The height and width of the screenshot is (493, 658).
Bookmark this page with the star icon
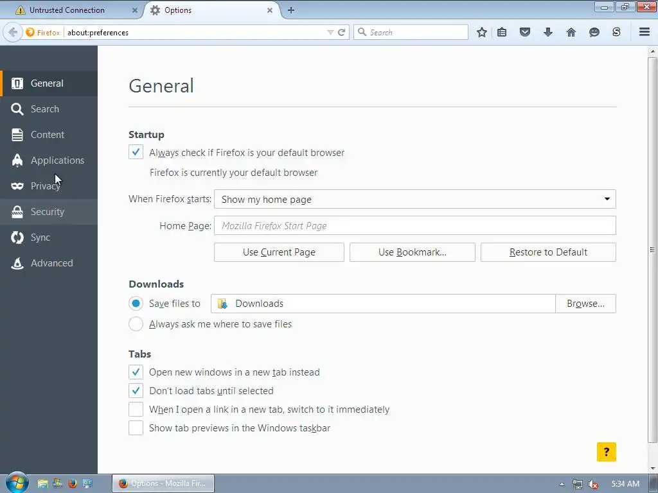pyautogui.click(x=482, y=32)
